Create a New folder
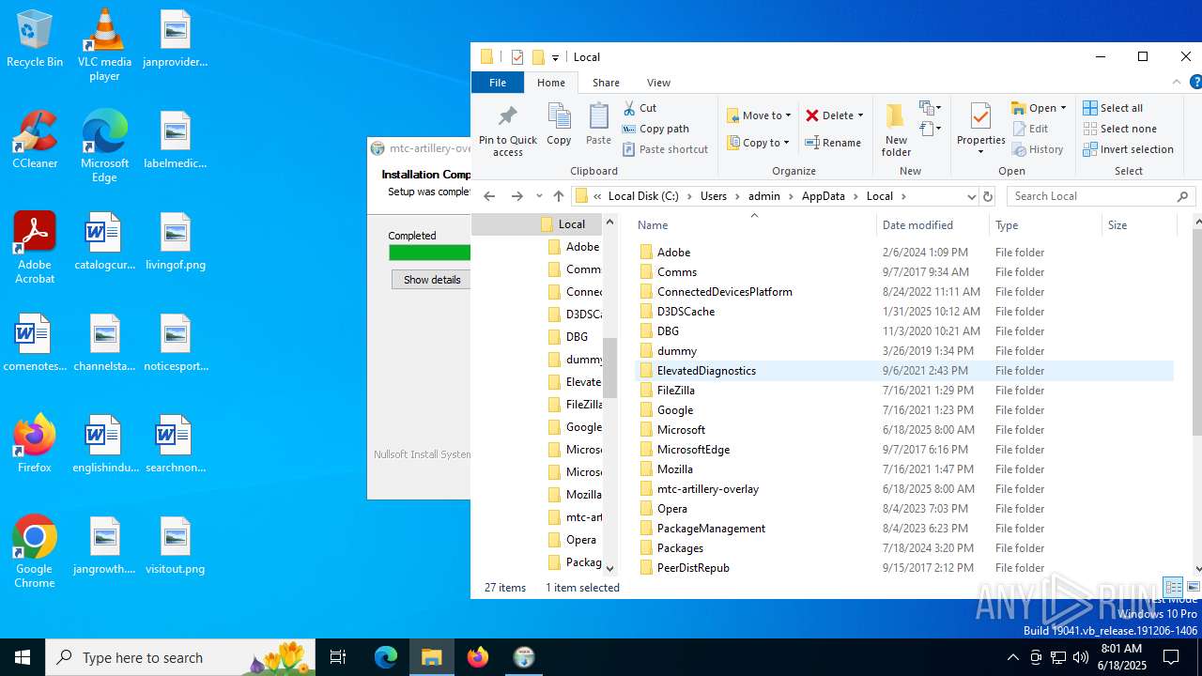 click(x=896, y=131)
